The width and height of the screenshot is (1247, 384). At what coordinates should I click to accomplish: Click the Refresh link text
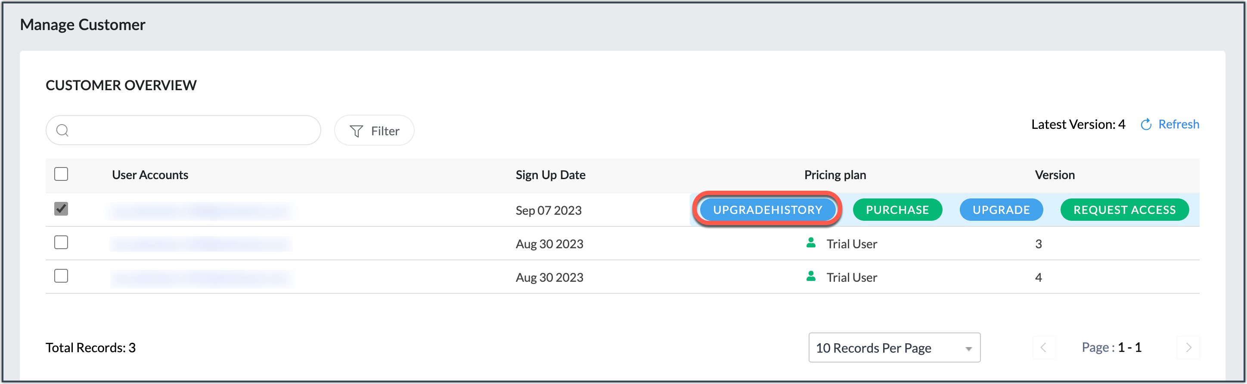(1178, 125)
